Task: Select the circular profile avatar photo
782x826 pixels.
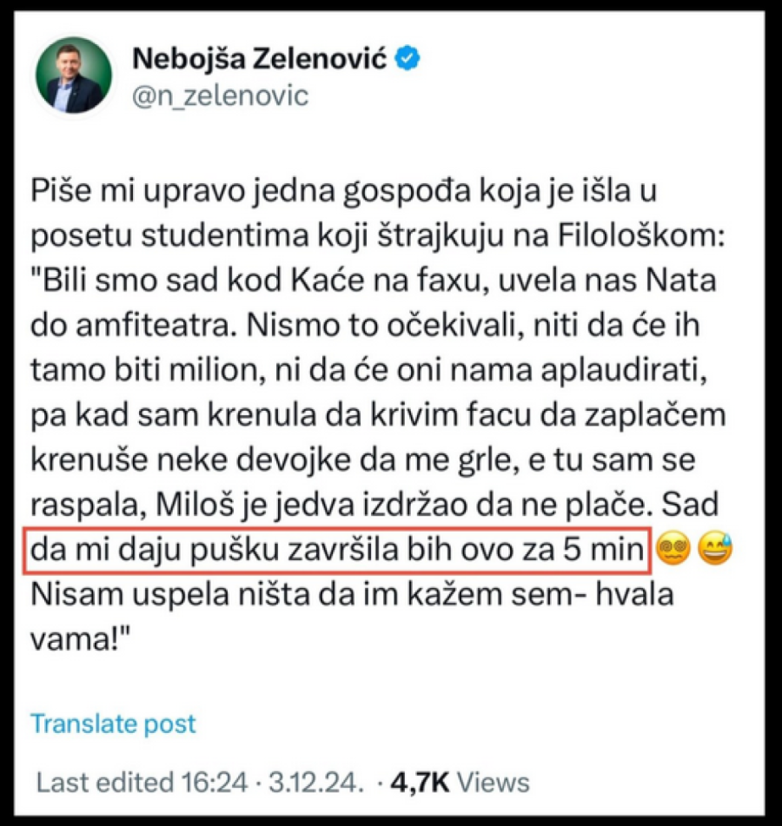Action: coord(71,74)
